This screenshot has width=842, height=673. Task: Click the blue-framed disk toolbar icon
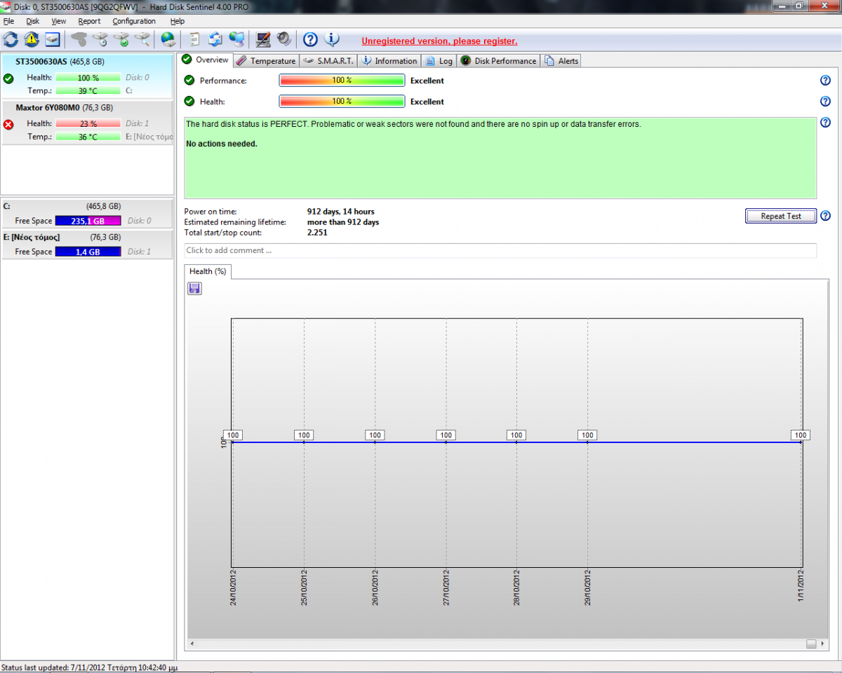tap(53, 39)
